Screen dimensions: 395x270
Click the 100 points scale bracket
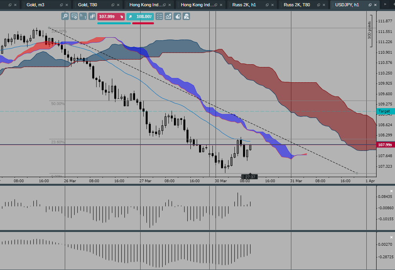pos(370,30)
